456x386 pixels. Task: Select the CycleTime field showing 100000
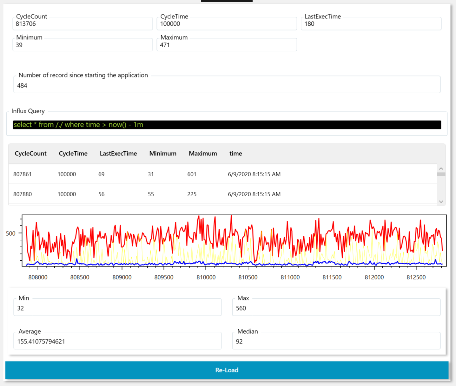coord(227,24)
